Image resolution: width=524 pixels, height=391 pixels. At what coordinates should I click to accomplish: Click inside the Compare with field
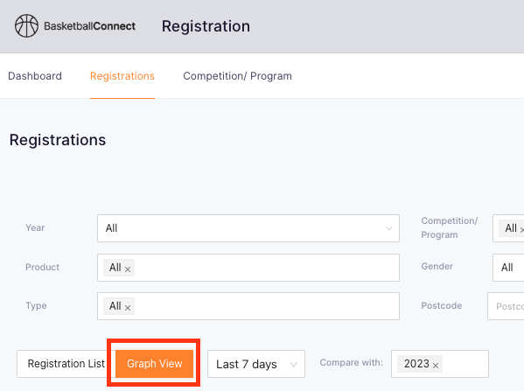(x=440, y=364)
